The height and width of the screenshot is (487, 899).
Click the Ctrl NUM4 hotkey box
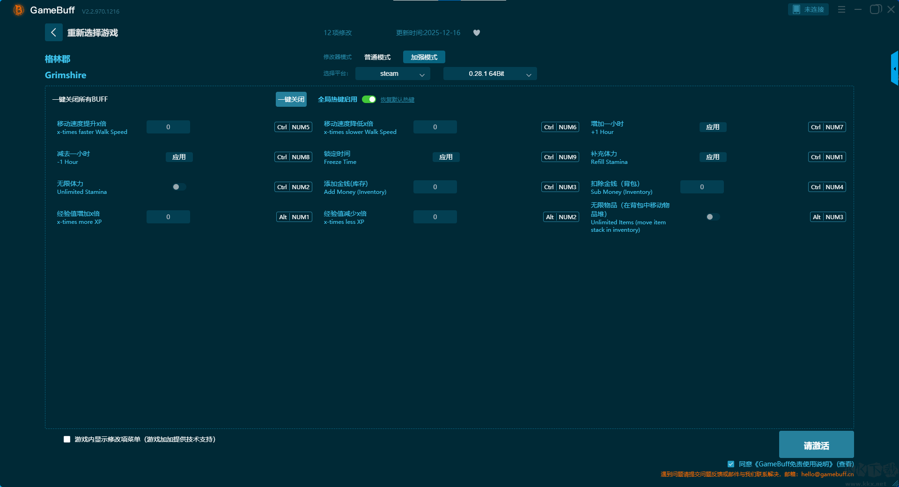pyautogui.click(x=827, y=187)
